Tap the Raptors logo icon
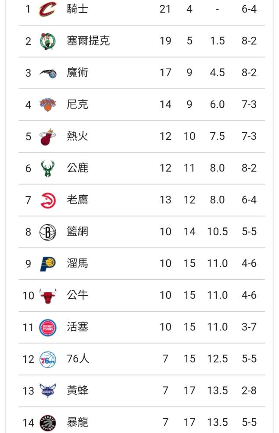 tap(48, 423)
